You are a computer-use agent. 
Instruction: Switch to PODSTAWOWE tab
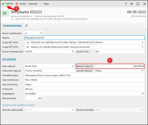[12, 26]
